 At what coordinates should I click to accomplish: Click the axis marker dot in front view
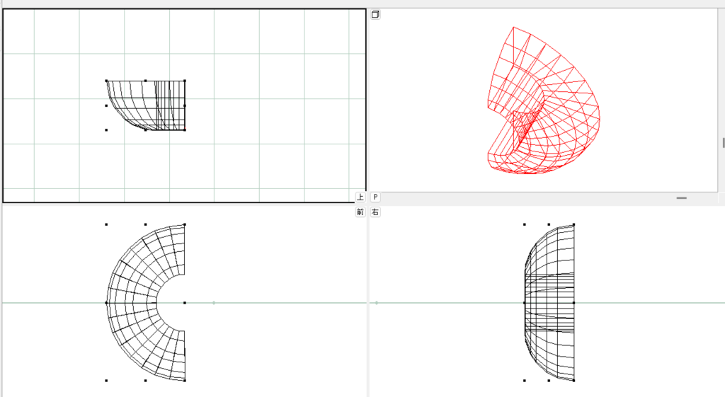coord(214,303)
